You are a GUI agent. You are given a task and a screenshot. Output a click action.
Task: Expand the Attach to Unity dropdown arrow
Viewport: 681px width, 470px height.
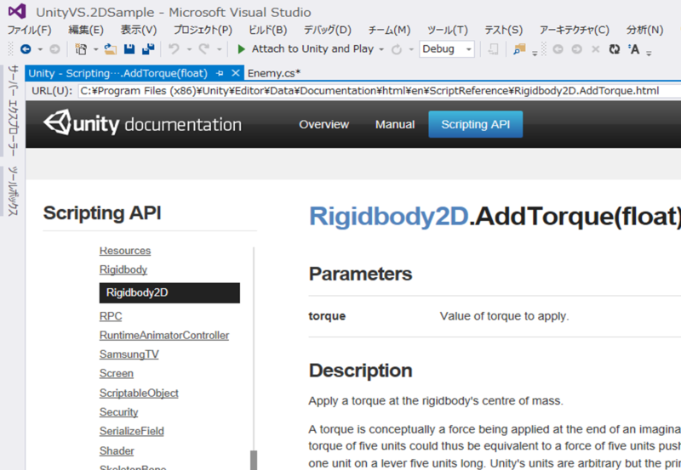(381, 49)
